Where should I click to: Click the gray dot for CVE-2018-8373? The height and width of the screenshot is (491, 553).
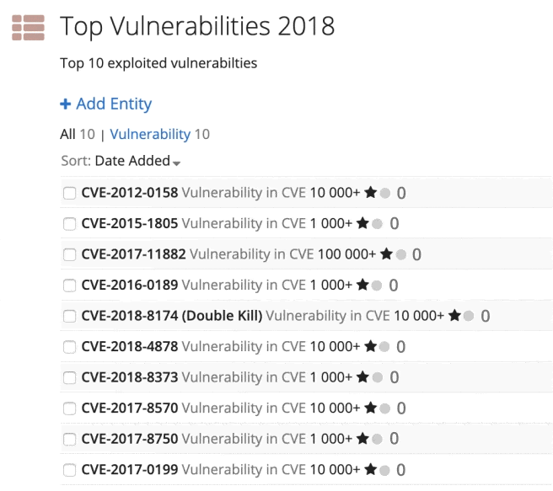pyautogui.click(x=377, y=377)
